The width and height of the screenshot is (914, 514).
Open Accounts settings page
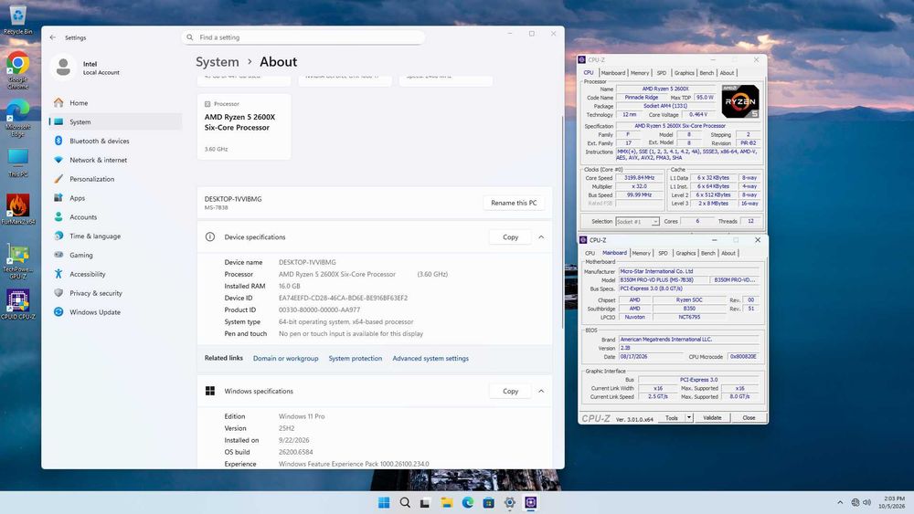coord(115,217)
